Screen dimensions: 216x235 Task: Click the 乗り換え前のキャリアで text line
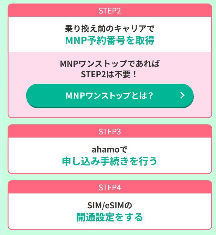point(110,28)
